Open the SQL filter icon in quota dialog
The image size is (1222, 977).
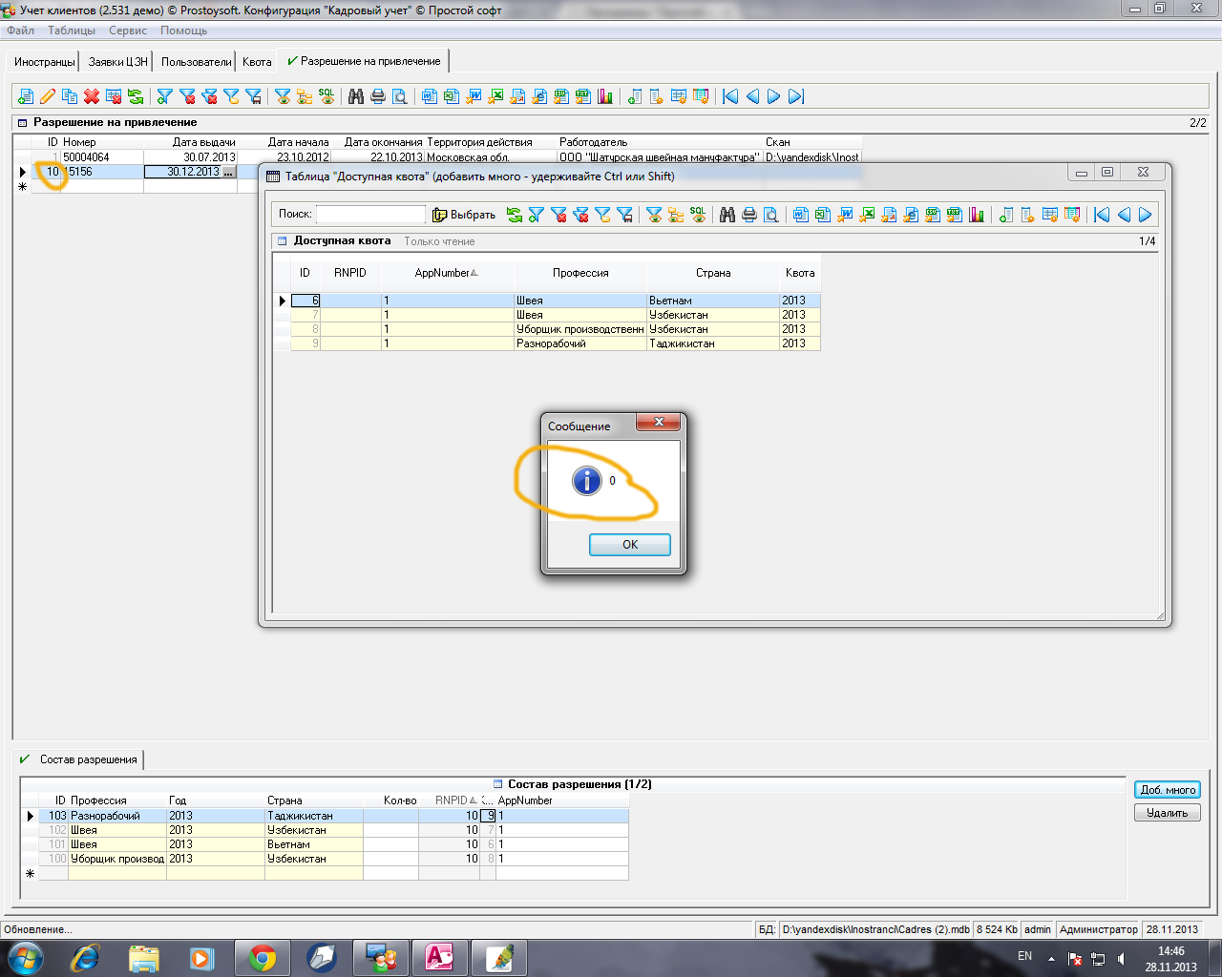pyautogui.click(x=698, y=215)
